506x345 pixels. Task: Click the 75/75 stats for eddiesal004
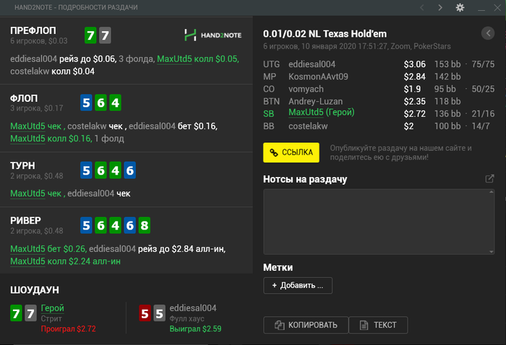point(483,64)
